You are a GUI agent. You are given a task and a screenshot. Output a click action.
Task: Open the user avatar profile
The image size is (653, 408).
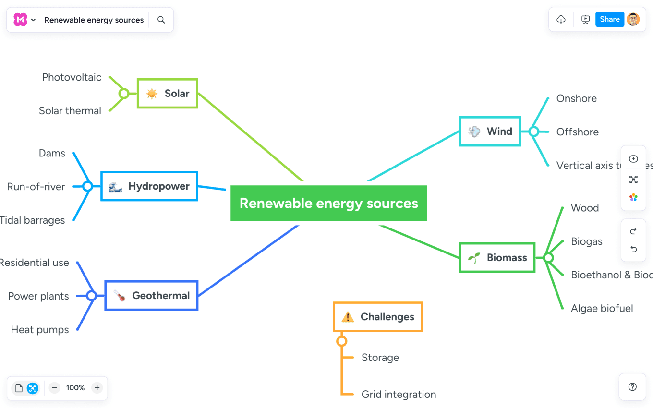click(633, 19)
